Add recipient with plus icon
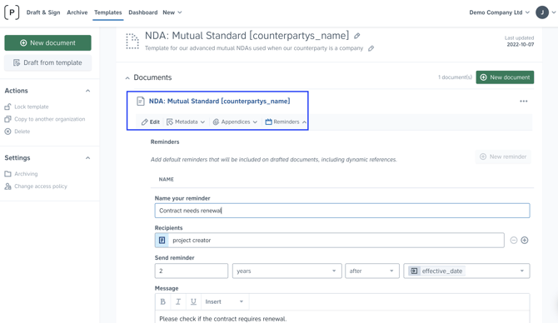Image resolution: width=558 pixels, height=323 pixels. (x=525, y=241)
